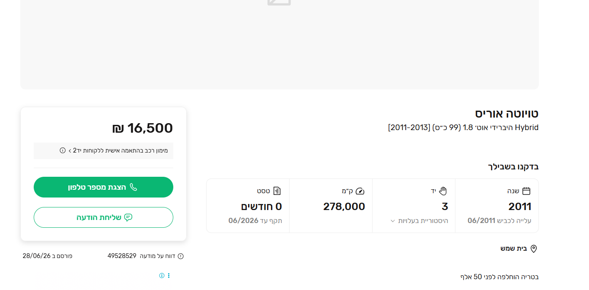The width and height of the screenshot is (589, 290).
Task: Click the 278,000 mileage value
Action: click(x=344, y=207)
